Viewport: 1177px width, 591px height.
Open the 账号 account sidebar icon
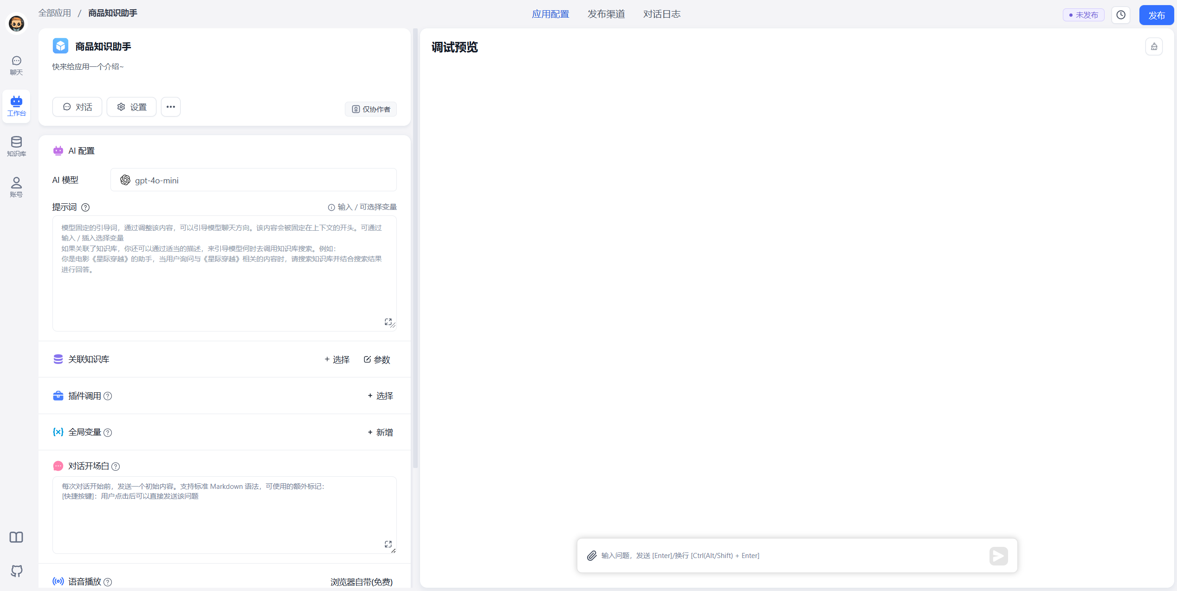16,187
